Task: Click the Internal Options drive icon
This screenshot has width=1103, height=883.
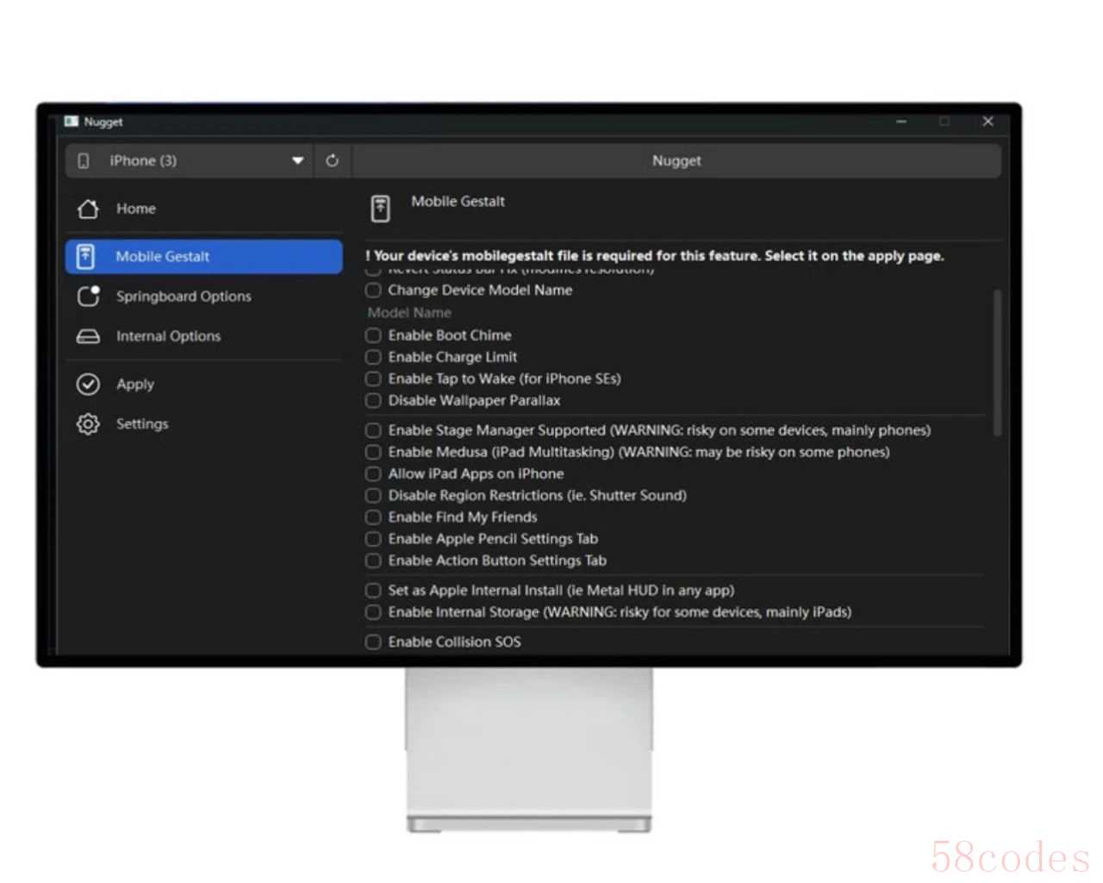Action: tap(88, 336)
